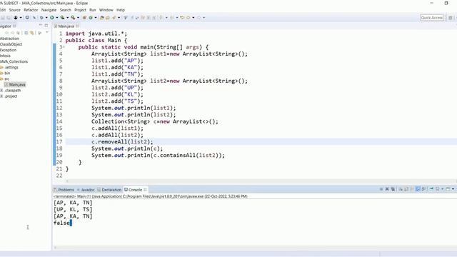Open Display Selected Console dropdown arrow
The image size is (457, 257).
click(442, 189)
